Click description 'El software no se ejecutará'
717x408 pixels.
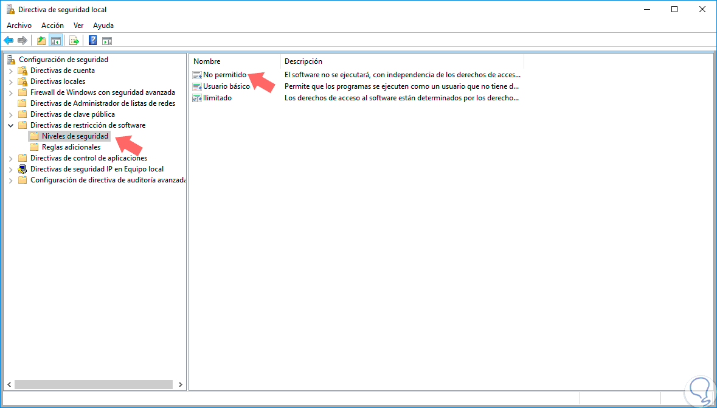tap(403, 75)
